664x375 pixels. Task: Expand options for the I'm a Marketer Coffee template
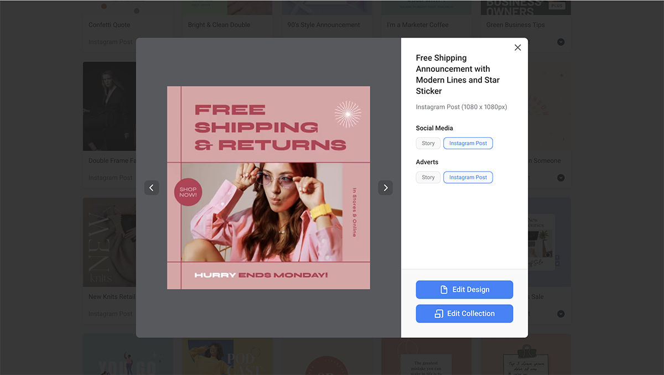pyautogui.click(x=461, y=42)
